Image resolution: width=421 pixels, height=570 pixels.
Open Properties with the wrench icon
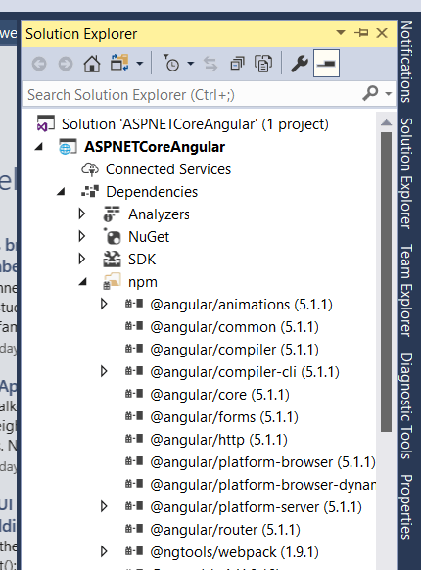click(x=300, y=64)
